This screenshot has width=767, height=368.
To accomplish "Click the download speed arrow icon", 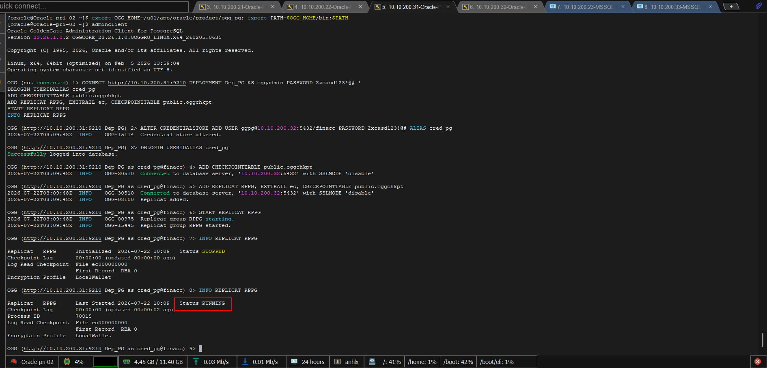I will click(x=245, y=362).
